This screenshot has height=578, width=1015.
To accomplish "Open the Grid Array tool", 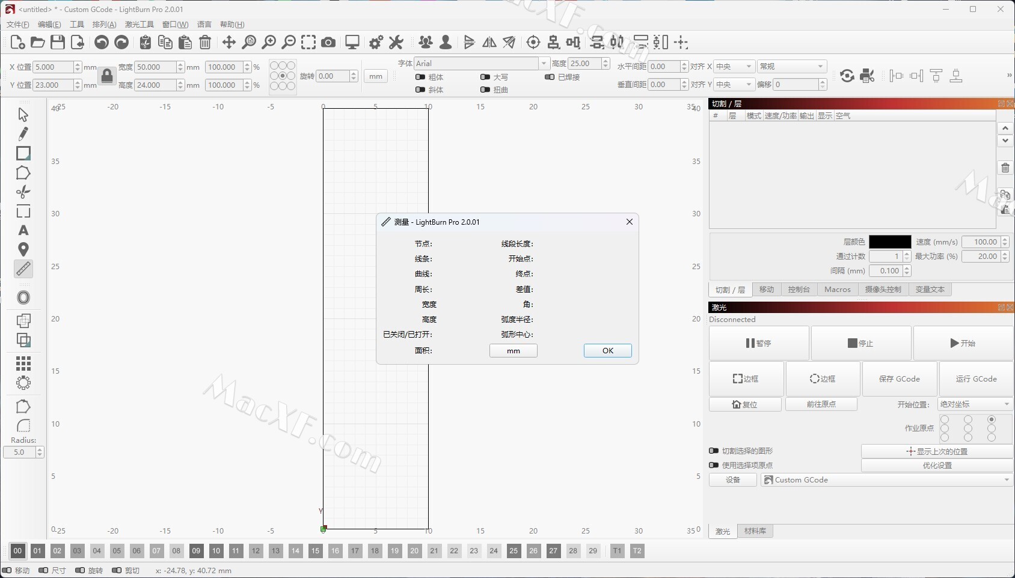I will tap(23, 364).
